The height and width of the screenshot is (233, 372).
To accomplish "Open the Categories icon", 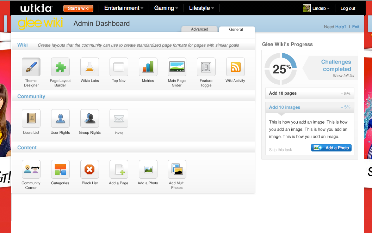I will click(x=60, y=169).
